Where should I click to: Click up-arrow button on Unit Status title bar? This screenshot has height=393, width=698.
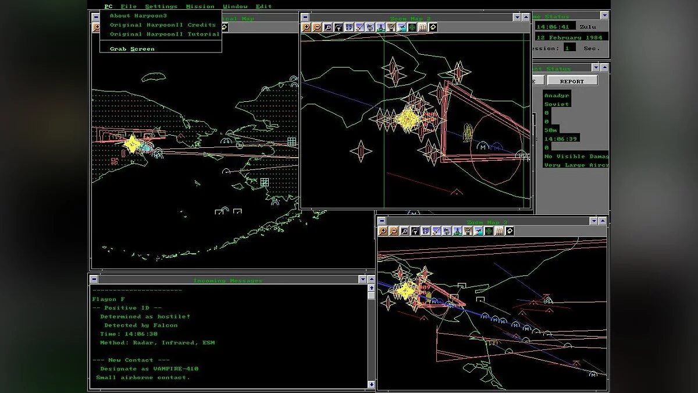[x=605, y=68]
